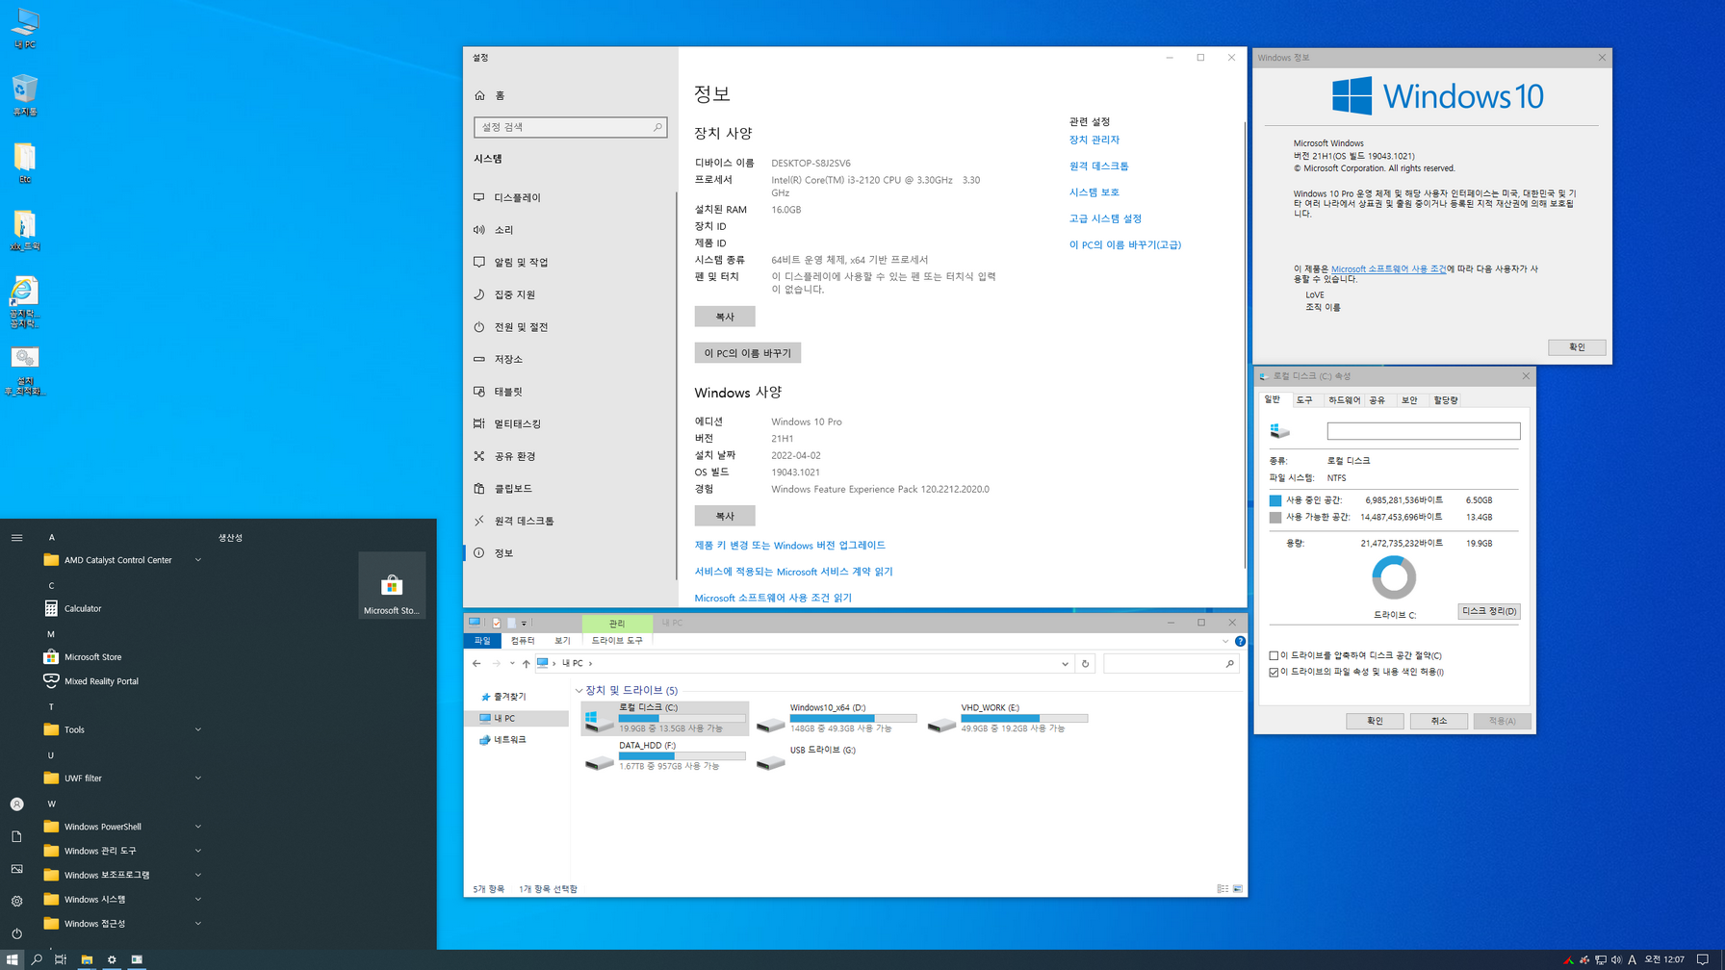Collapse the 장치 및 드라이브 group
The height and width of the screenshot is (970, 1725).
579,690
